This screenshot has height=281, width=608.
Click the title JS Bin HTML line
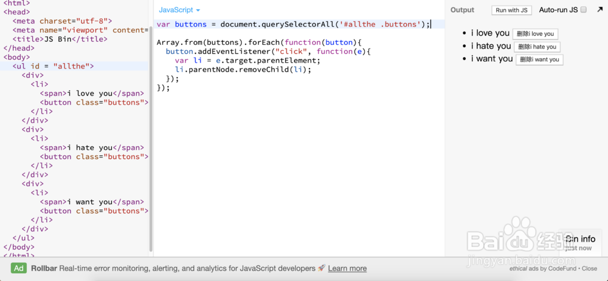pos(60,39)
